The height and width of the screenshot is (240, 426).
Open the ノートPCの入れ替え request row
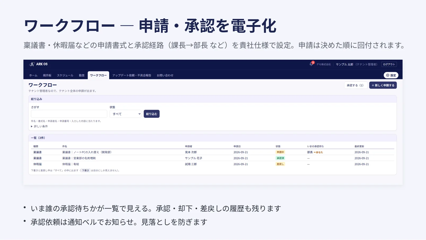point(212,152)
